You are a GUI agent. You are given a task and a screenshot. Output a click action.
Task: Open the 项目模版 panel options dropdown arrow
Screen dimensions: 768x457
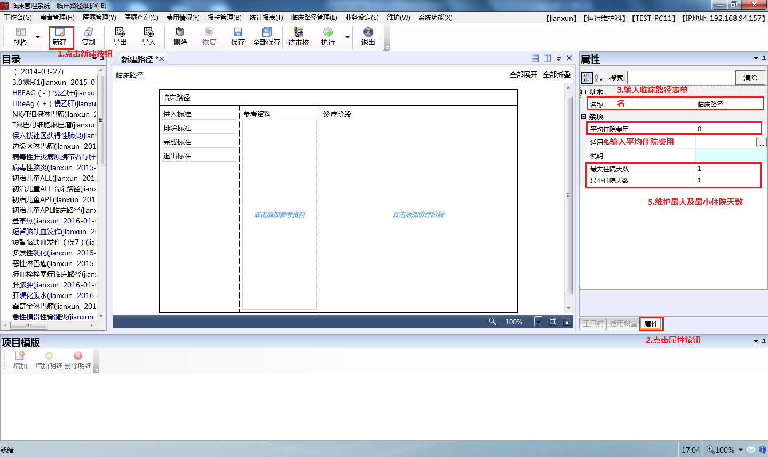[756, 341]
